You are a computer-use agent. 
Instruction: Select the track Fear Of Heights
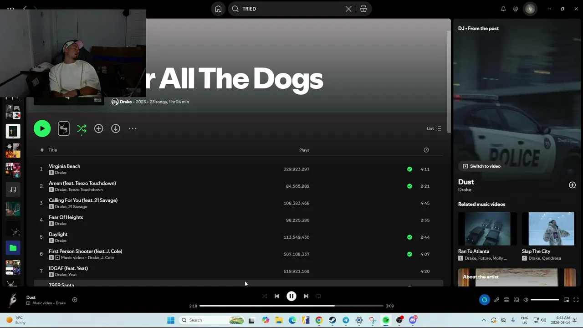66,217
